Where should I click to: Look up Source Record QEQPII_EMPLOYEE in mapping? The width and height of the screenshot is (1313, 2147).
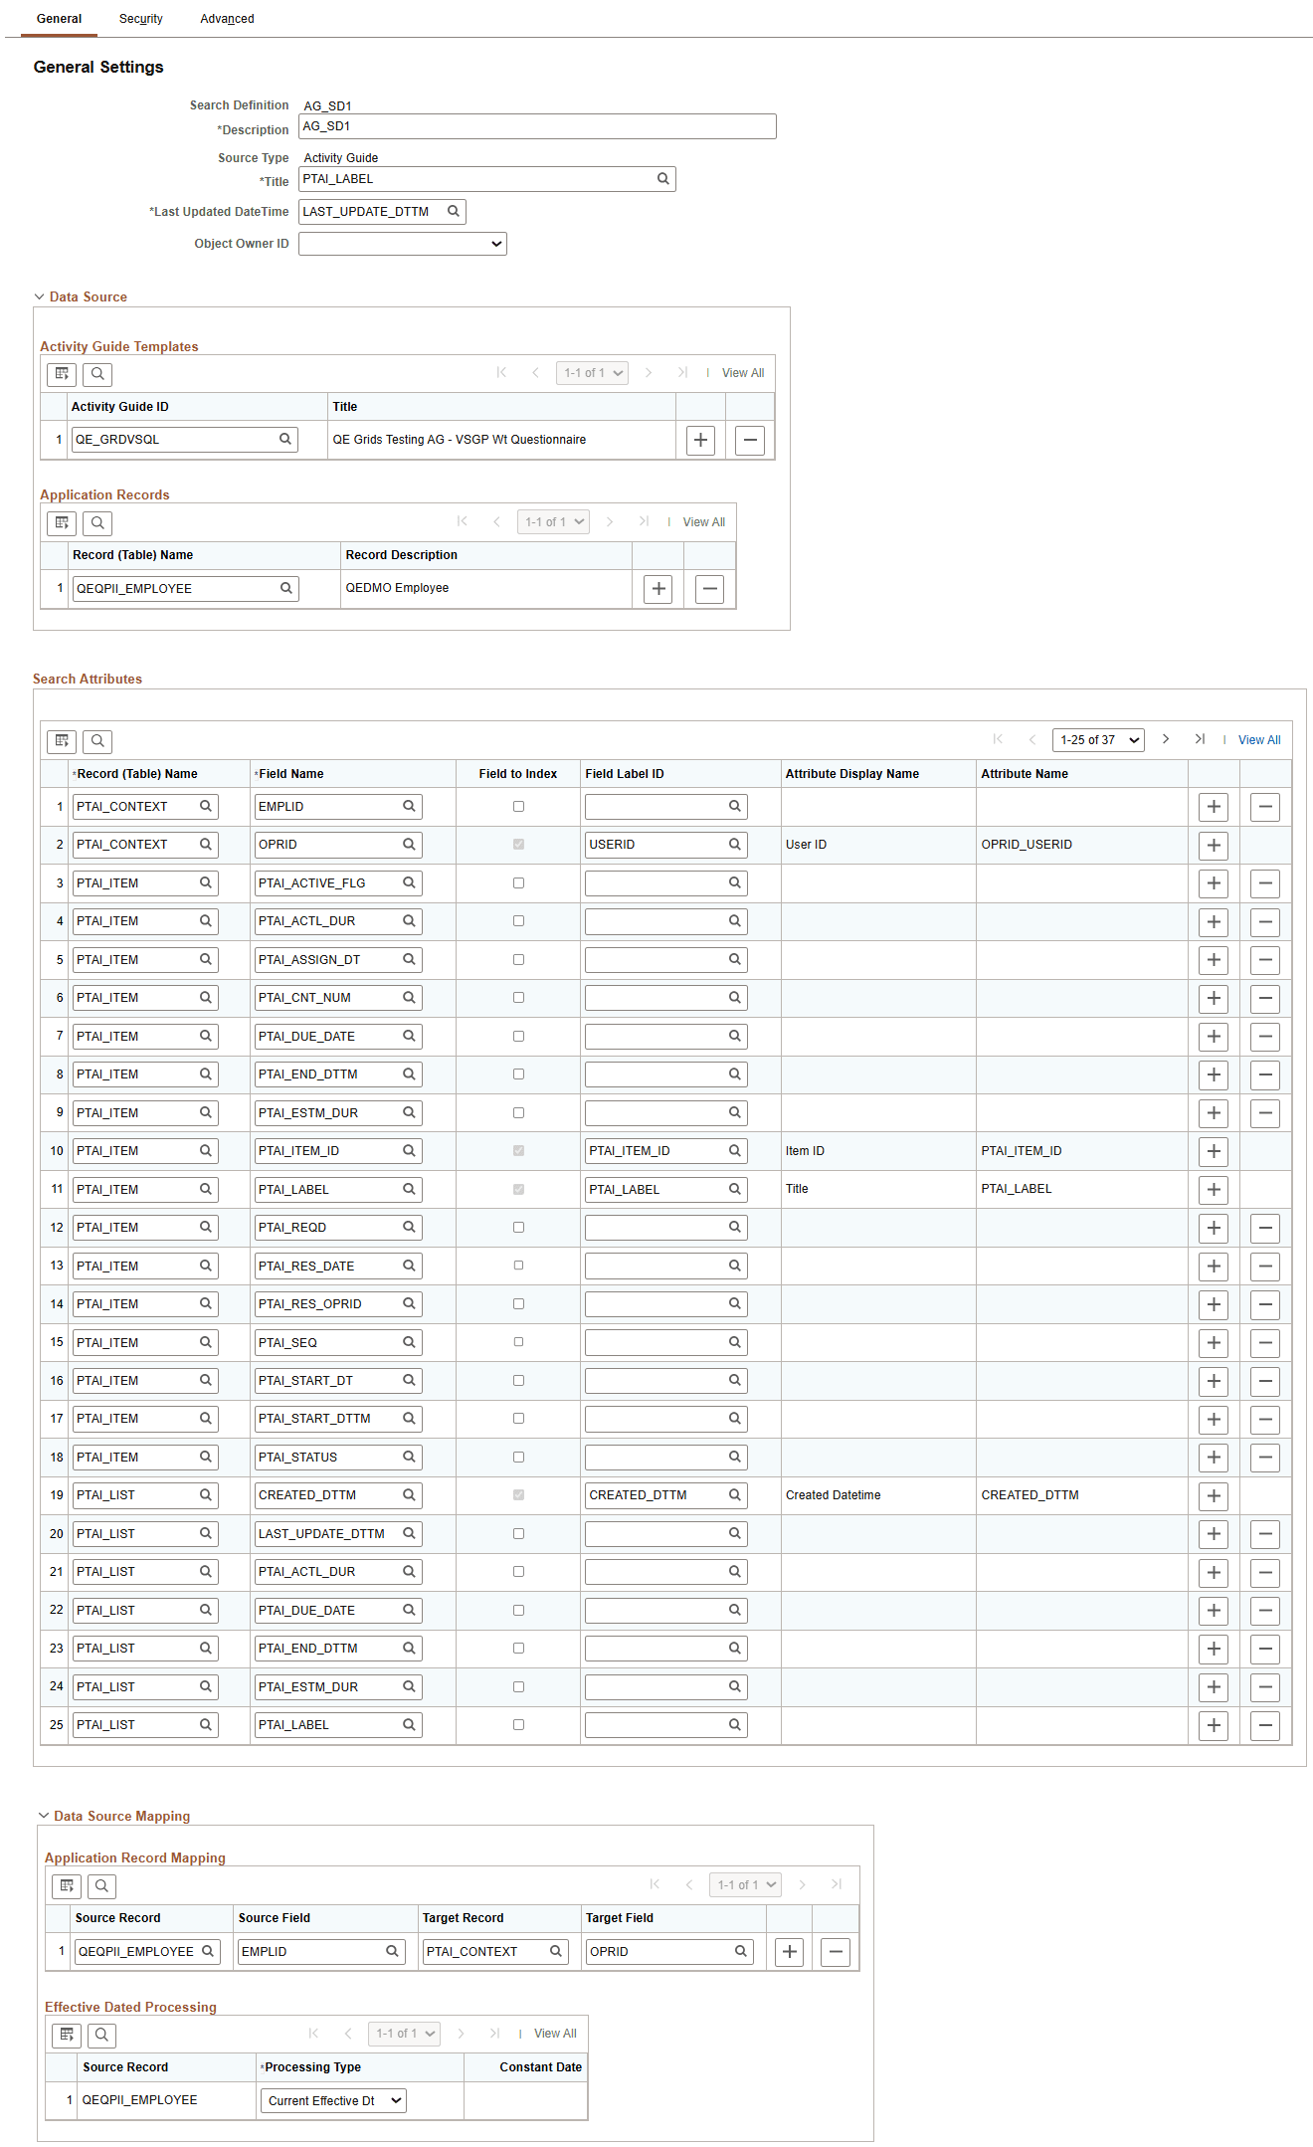point(208,1951)
